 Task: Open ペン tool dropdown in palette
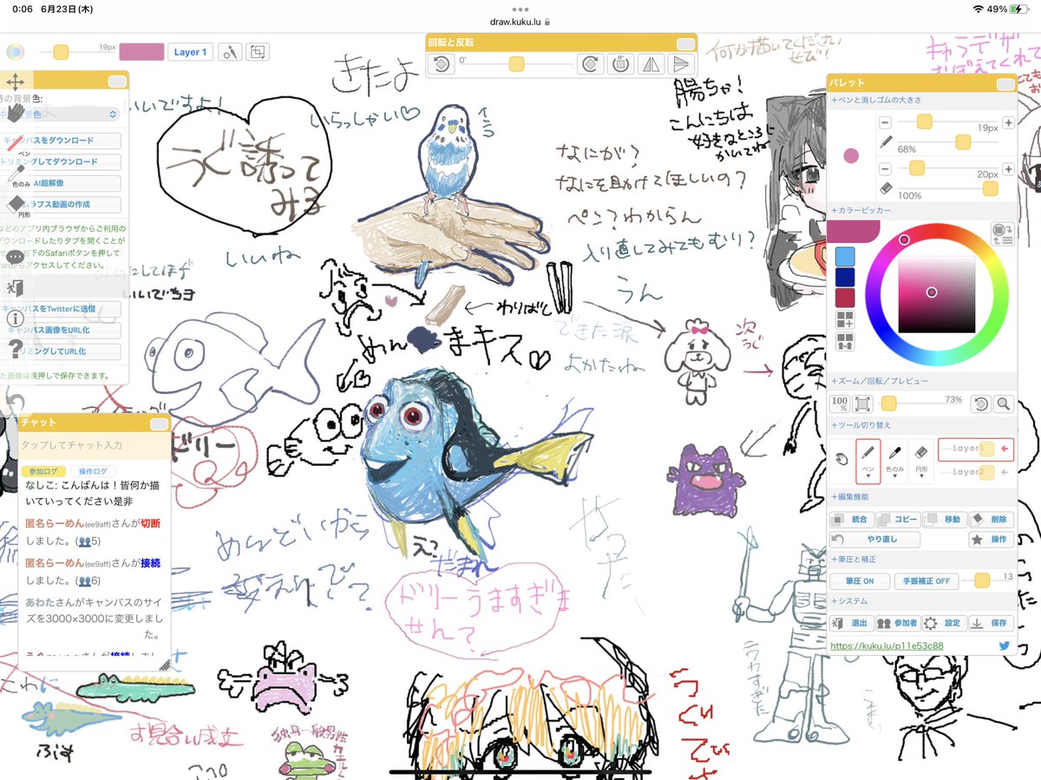[x=868, y=461]
